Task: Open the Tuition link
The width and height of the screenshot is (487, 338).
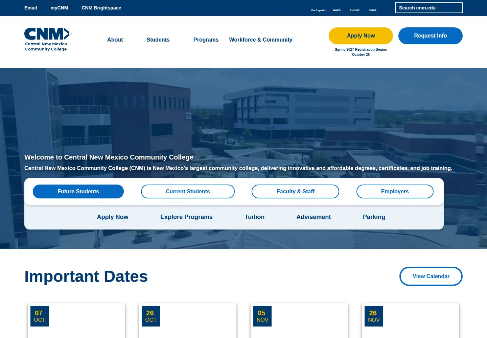Action: pyautogui.click(x=255, y=217)
